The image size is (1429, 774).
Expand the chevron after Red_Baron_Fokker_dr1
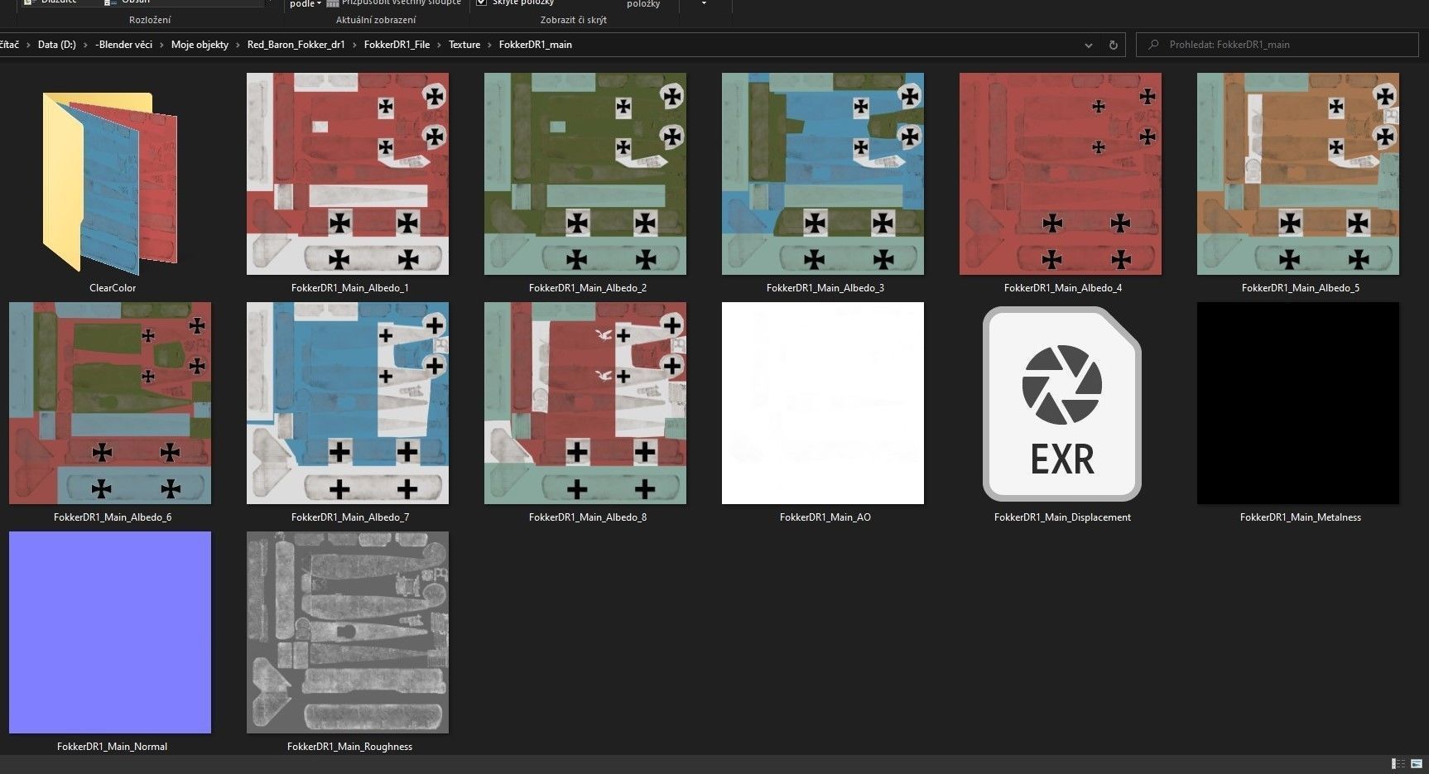[x=354, y=45]
